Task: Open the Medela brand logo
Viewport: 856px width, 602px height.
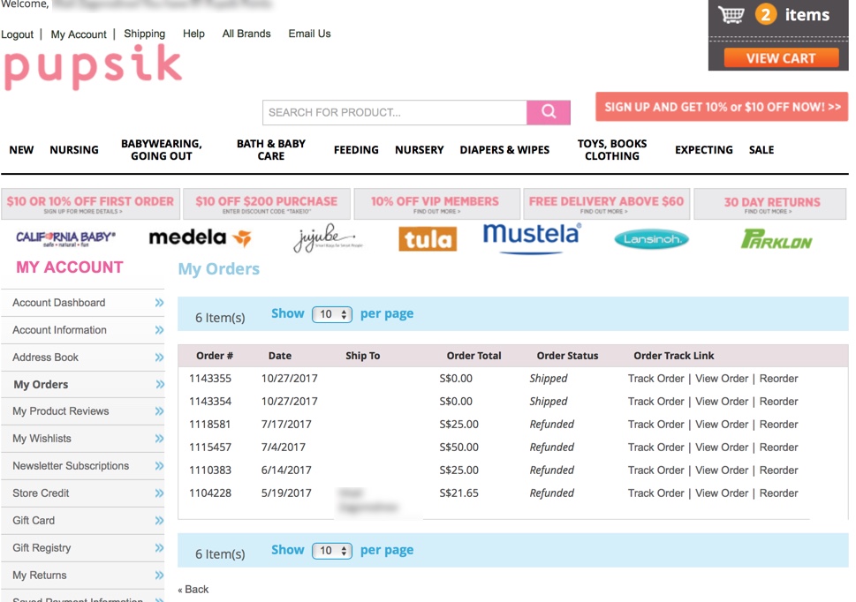Action: click(200, 237)
